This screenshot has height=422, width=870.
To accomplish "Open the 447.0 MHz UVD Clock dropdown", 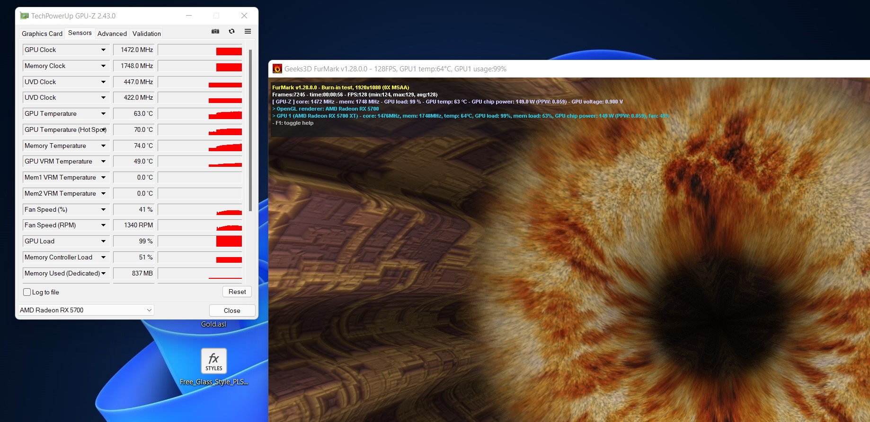I will tap(103, 82).
